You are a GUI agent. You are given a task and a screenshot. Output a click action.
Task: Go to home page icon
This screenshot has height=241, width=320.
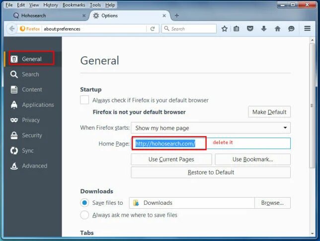coord(277,28)
